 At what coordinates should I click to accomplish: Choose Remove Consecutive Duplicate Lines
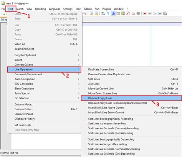[131, 74]
